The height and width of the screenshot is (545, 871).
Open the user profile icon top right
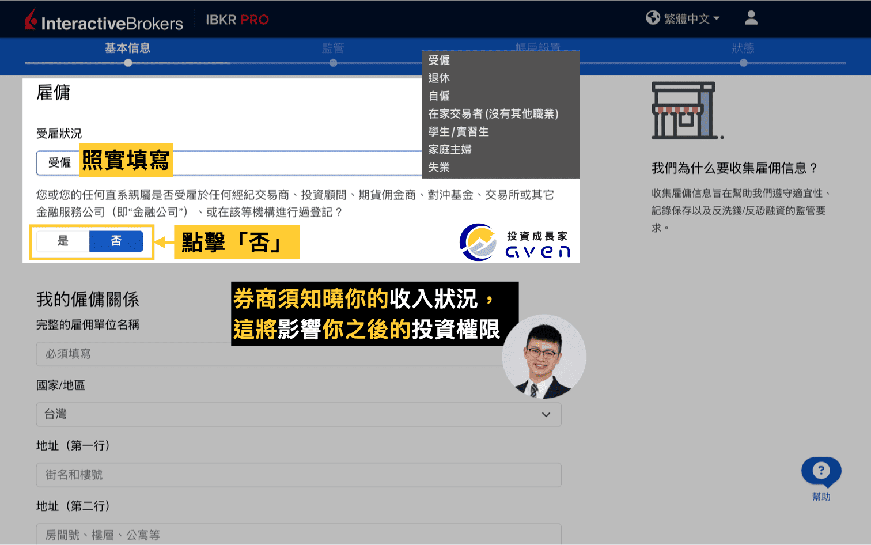(751, 18)
